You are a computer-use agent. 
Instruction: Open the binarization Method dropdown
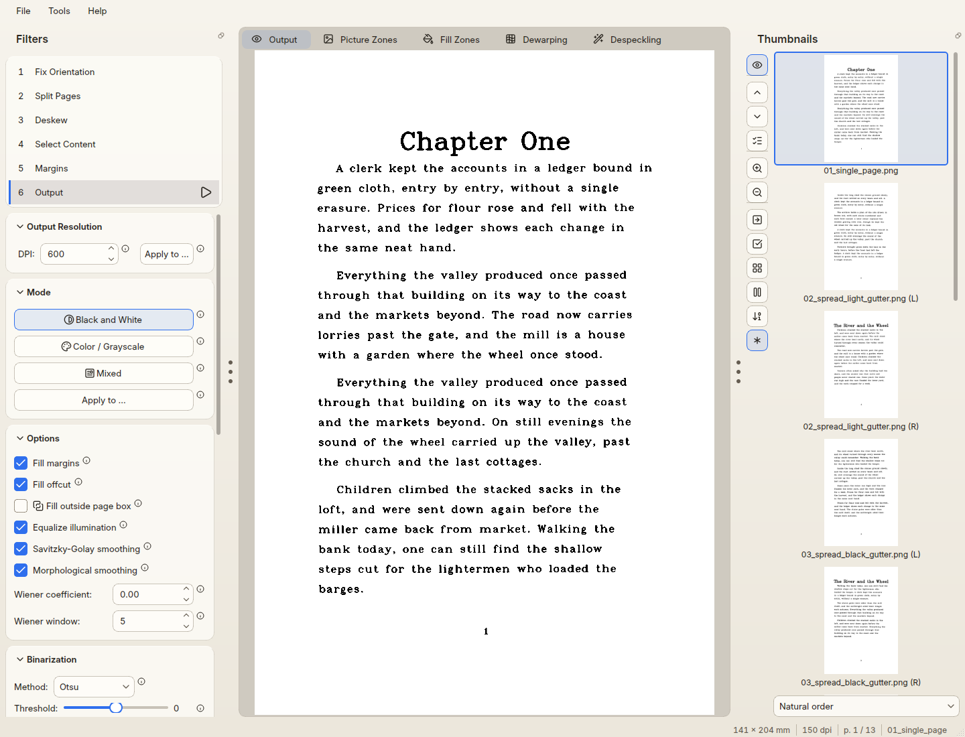coord(94,687)
